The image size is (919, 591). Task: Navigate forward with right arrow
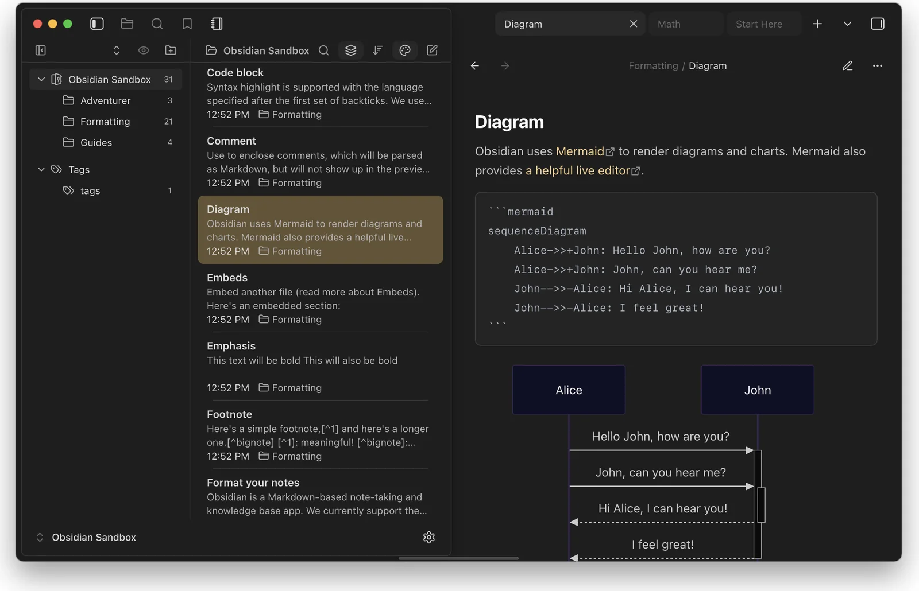pos(505,66)
